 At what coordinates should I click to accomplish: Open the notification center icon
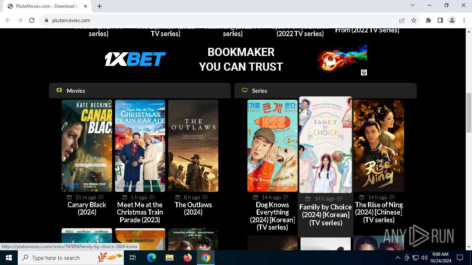[460, 258]
